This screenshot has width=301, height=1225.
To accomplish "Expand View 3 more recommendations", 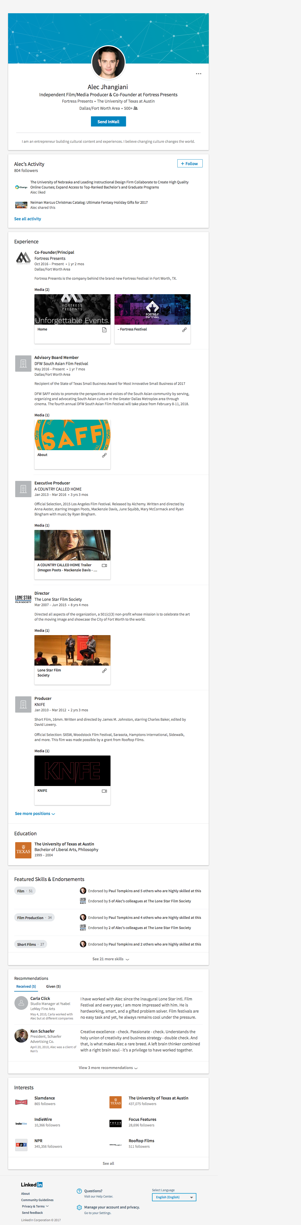I will pyautogui.click(x=108, y=1067).
